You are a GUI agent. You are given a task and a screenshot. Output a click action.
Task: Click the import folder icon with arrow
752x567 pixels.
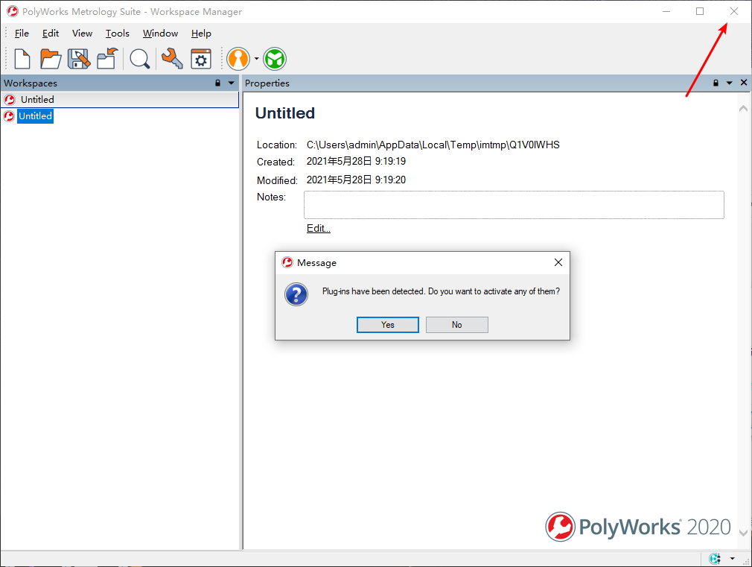point(107,59)
